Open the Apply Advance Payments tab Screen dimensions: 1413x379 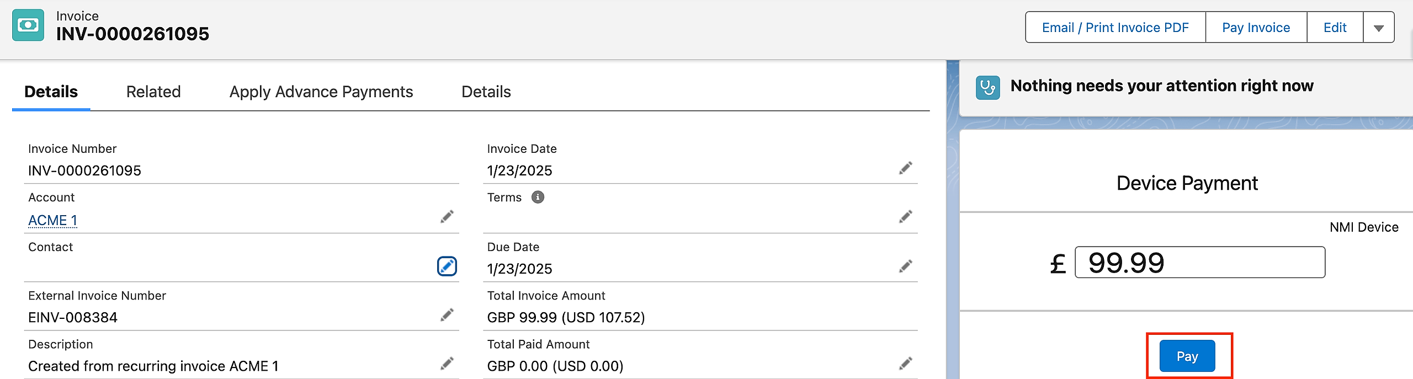pos(321,92)
